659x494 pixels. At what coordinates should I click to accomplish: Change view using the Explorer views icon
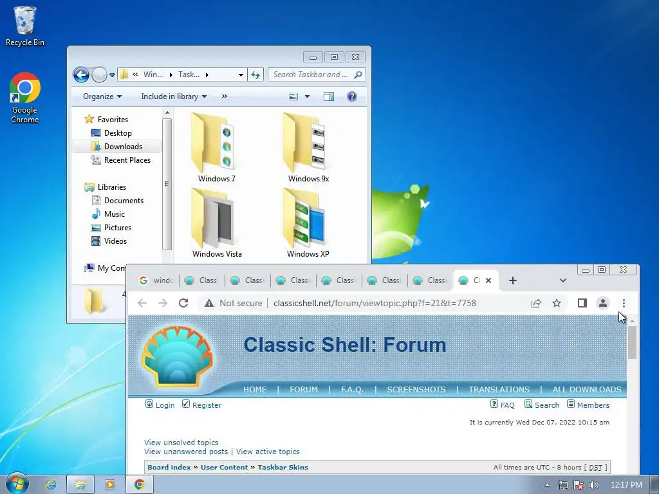click(293, 96)
